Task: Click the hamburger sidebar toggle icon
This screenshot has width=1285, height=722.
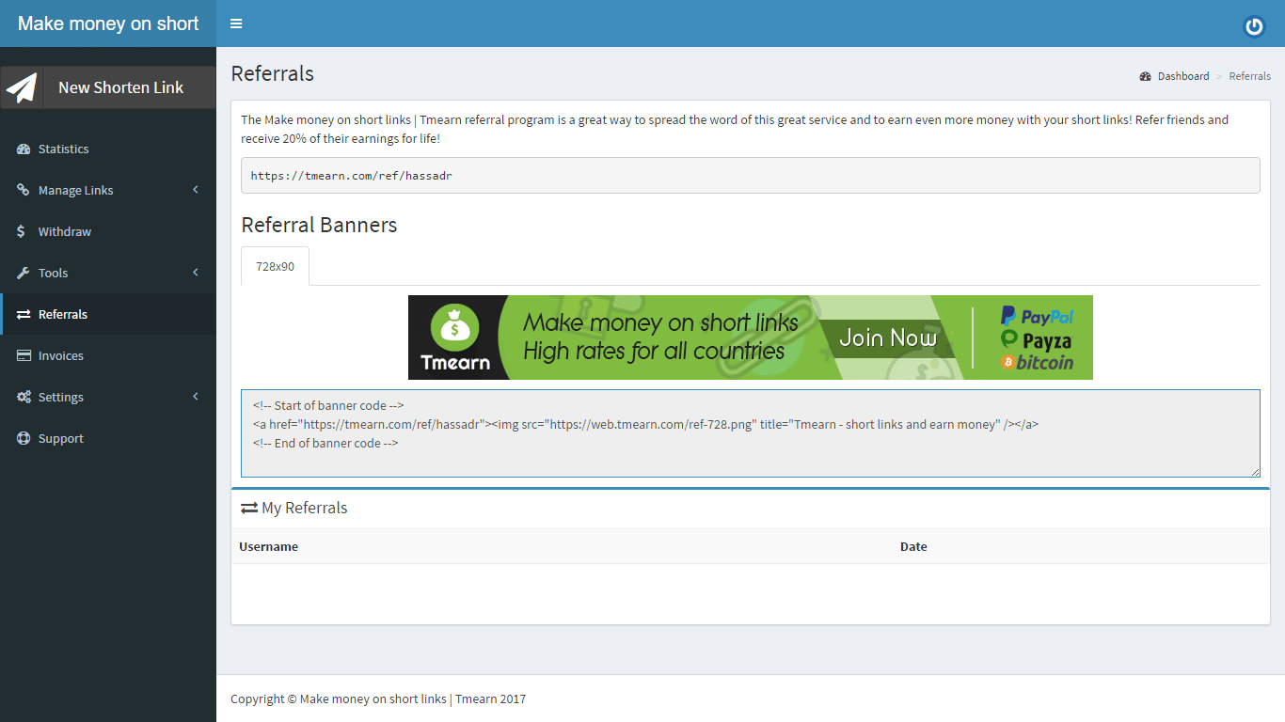Action: pos(236,24)
